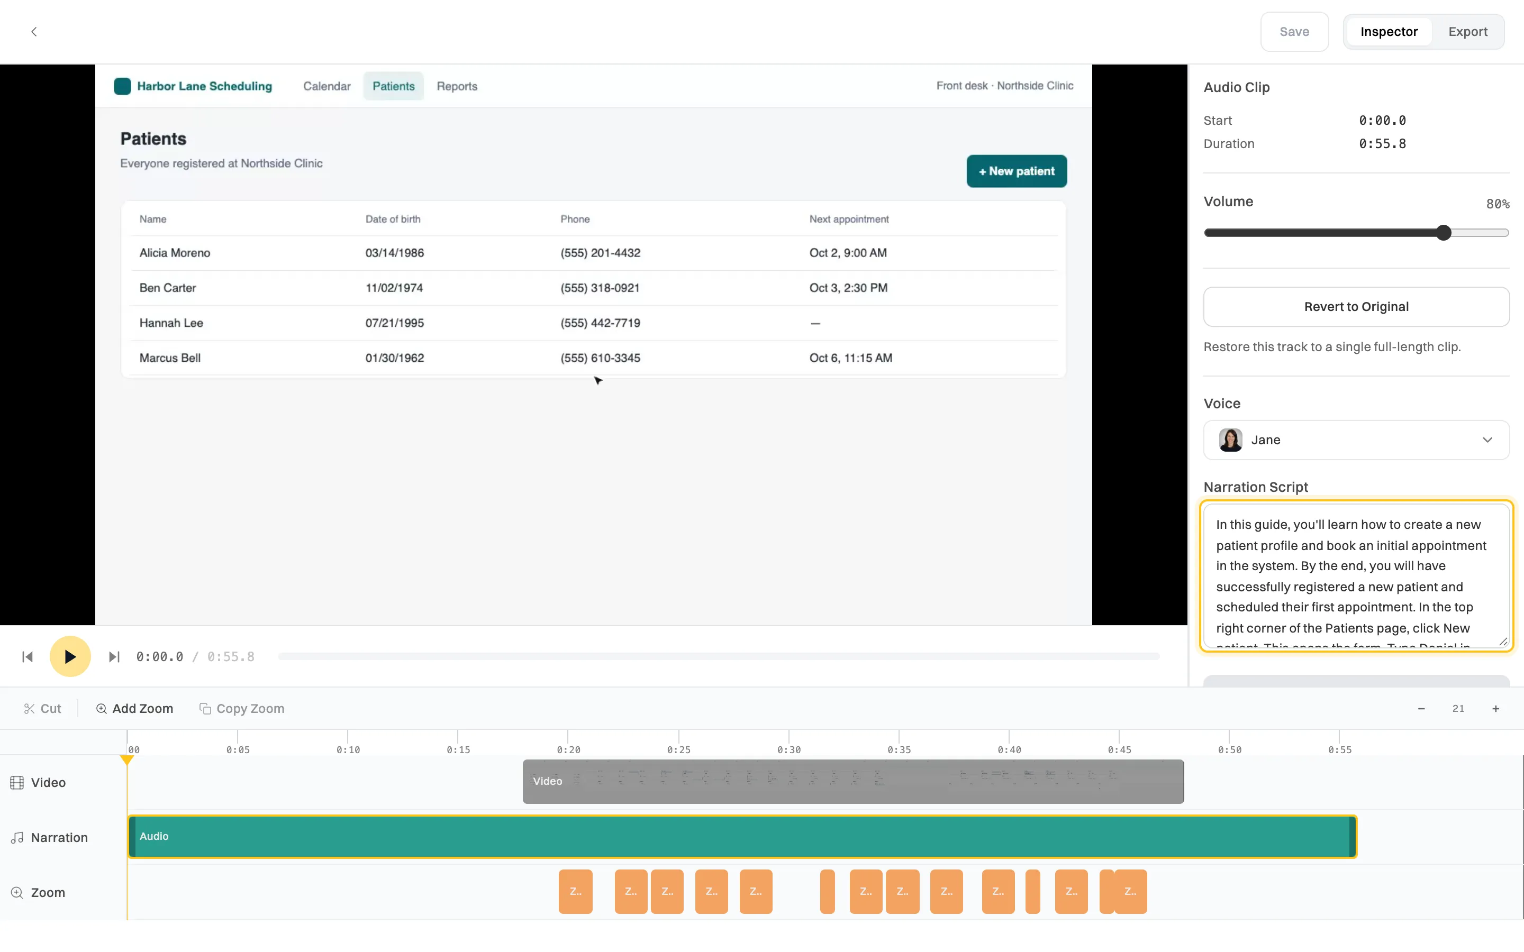
Task: Select the Video track grid icon
Action: pos(17,783)
